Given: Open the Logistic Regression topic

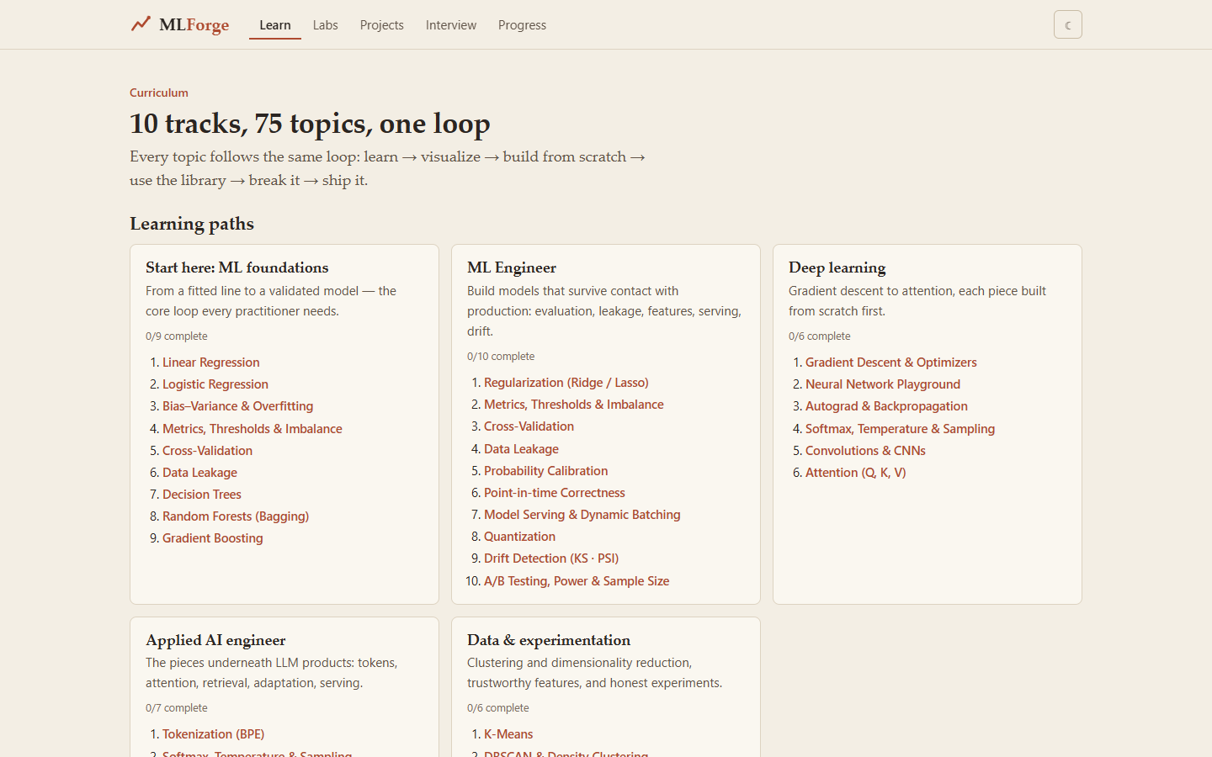Looking at the screenshot, I should 215,384.
